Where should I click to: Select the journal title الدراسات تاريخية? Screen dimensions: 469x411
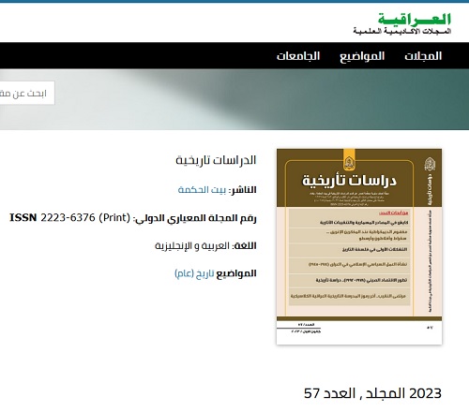coord(216,160)
